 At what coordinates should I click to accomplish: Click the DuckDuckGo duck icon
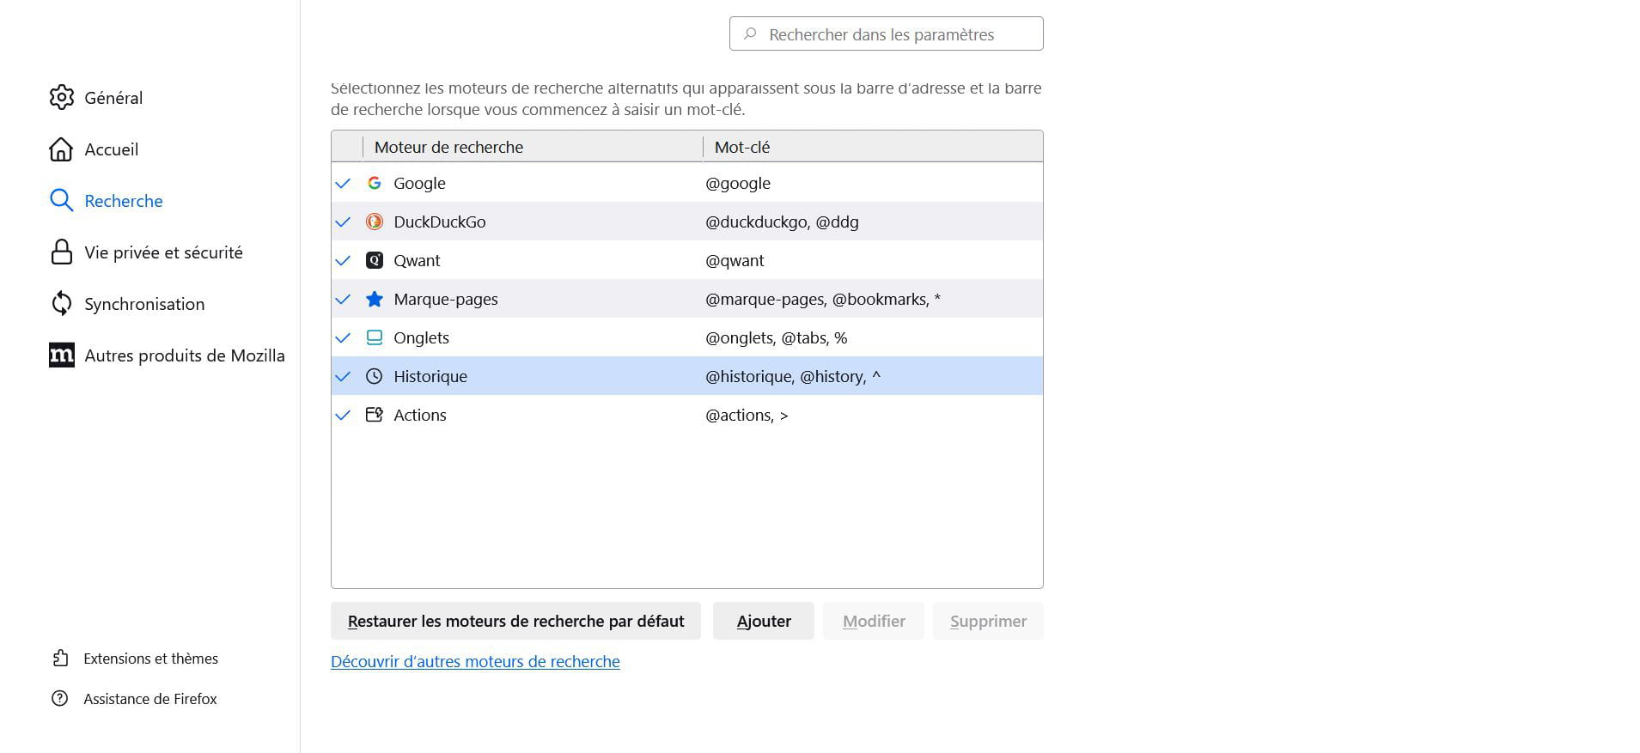coord(374,222)
